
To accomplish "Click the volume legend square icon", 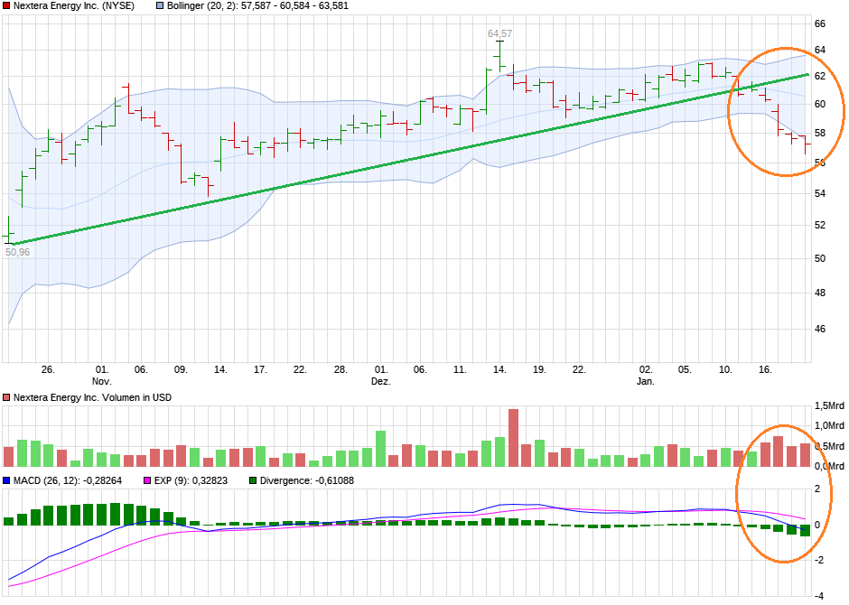I will (7, 396).
